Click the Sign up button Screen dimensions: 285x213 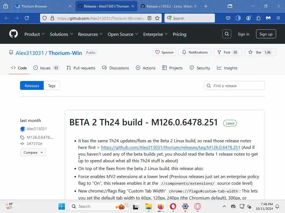coord(266,34)
